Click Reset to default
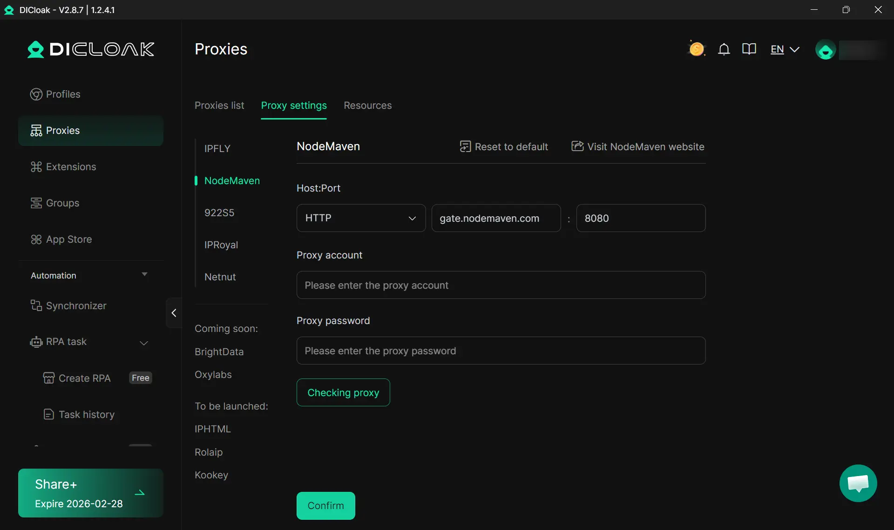894x530 pixels. coord(504,147)
